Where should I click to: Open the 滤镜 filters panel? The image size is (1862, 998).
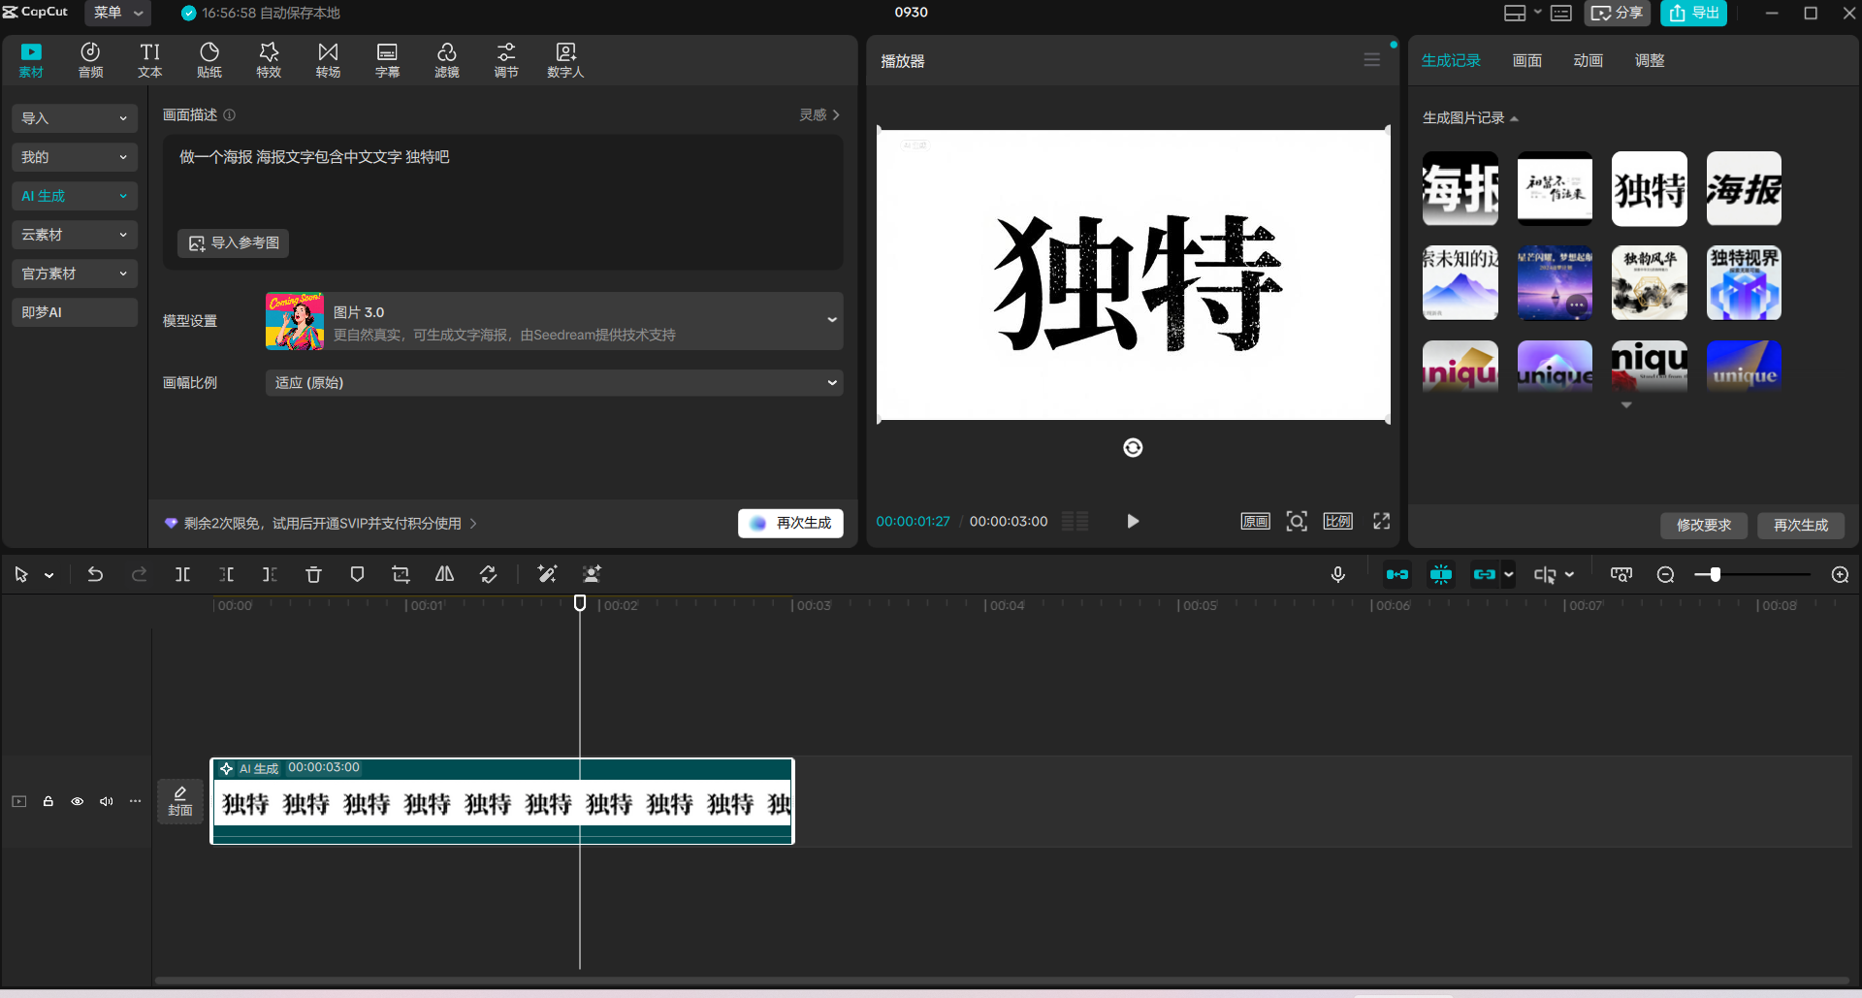point(446,60)
